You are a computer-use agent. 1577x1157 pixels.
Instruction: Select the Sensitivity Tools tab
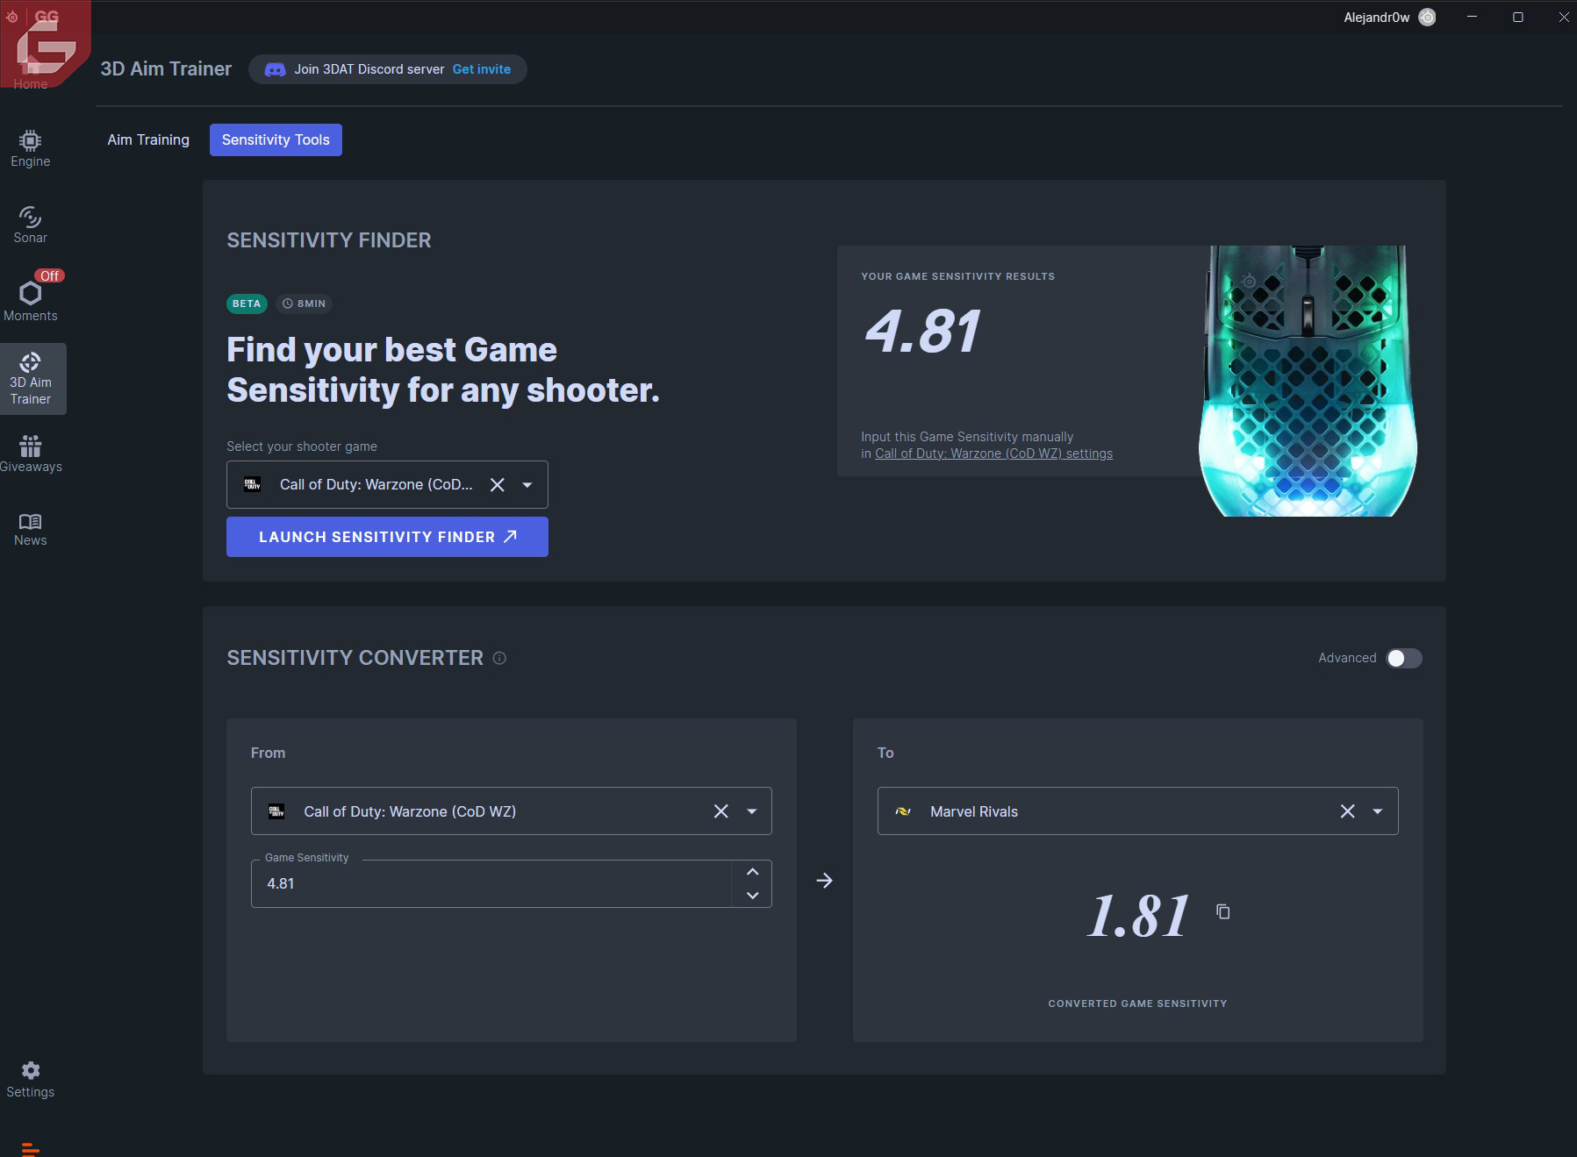(276, 139)
